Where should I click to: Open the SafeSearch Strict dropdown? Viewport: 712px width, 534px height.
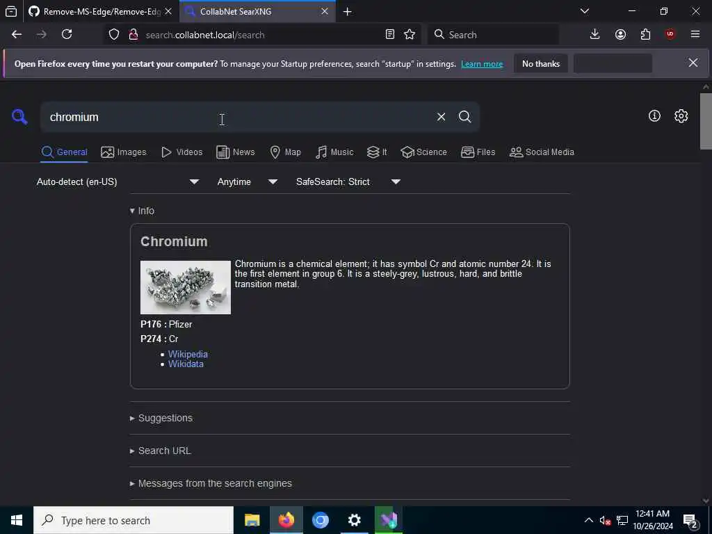pos(348,181)
